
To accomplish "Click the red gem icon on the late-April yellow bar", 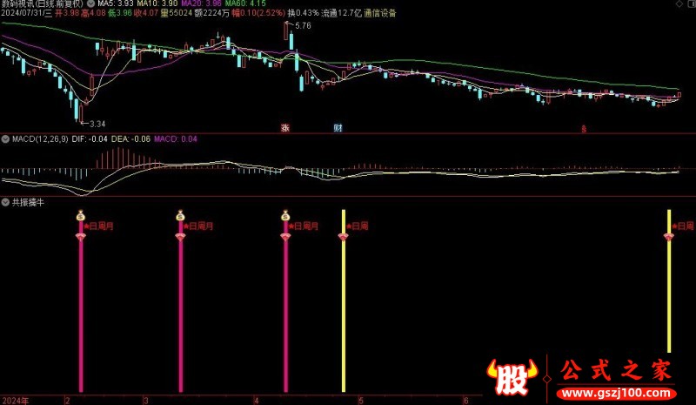I will point(343,237).
